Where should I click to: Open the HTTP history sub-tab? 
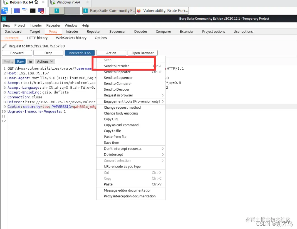point(37,38)
